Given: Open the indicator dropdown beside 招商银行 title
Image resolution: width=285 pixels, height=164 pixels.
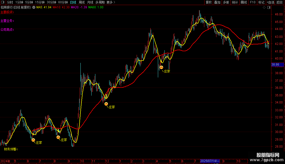Looking at the screenshot, I should tap(34, 7).
